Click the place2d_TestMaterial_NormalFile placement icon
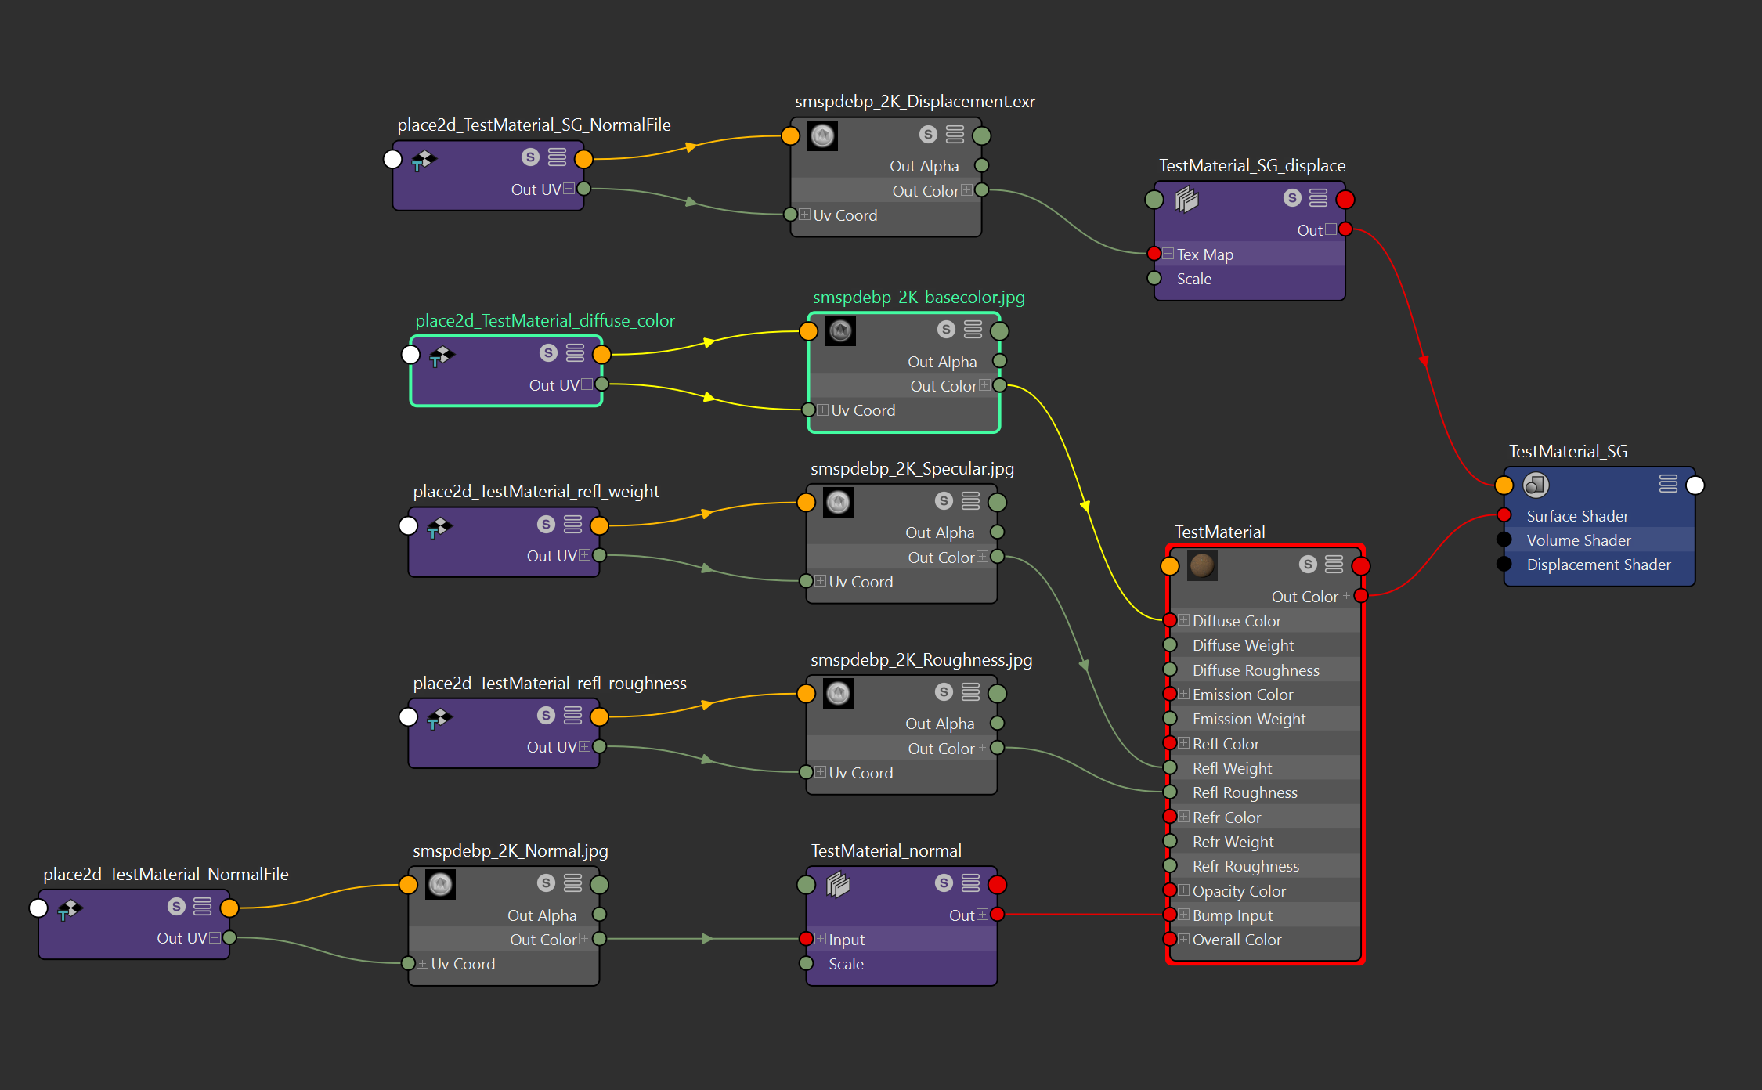Viewport: 1762px width, 1090px height. 69,908
